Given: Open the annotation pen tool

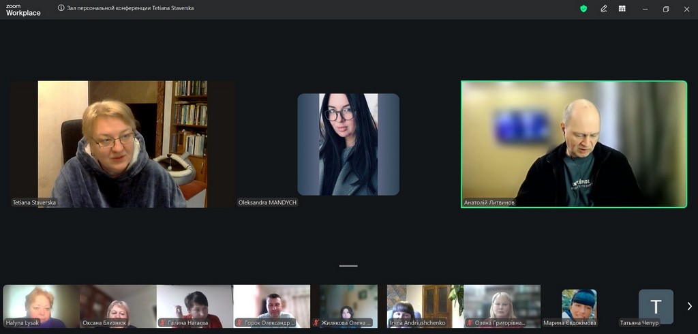Looking at the screenshot, I should click(x=604, y=9).
